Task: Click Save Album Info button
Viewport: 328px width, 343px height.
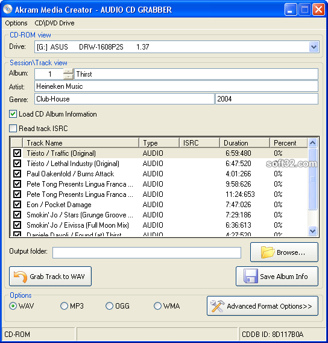Action: (277, 277)
